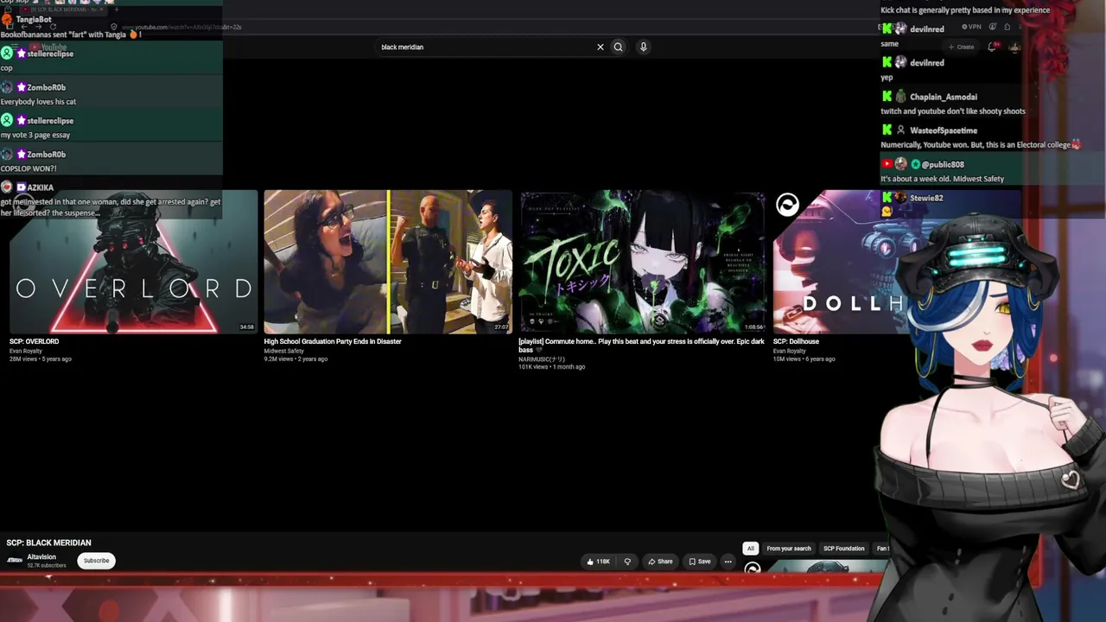Click the Dollhouse thumbnail channel logo overlay
Viewport: 1106px width, 622px height.
787,205
